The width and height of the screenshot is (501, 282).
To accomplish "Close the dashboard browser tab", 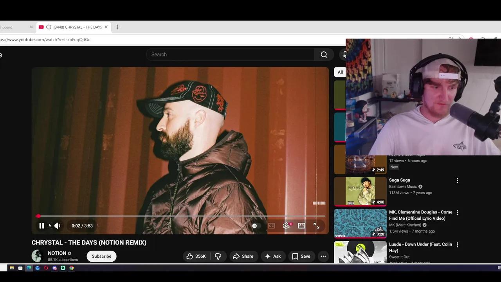I will tap(31, 27).
